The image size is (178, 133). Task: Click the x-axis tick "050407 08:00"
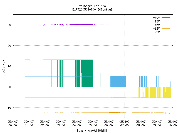141,124
